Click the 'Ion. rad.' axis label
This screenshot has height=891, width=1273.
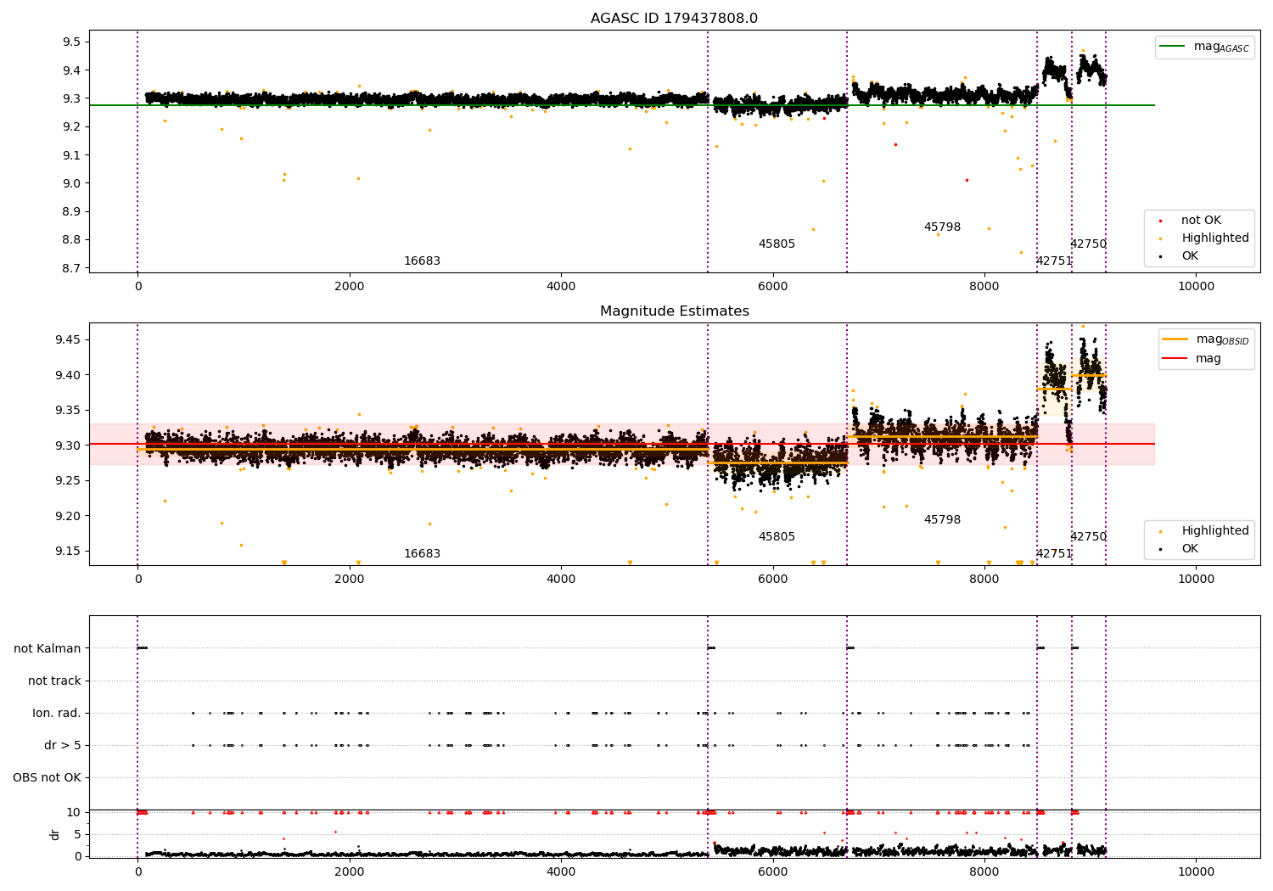click(57, 713)
